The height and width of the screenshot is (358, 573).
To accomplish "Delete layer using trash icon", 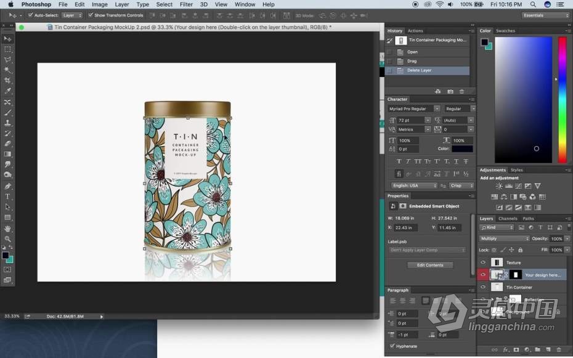I will 559,350.
